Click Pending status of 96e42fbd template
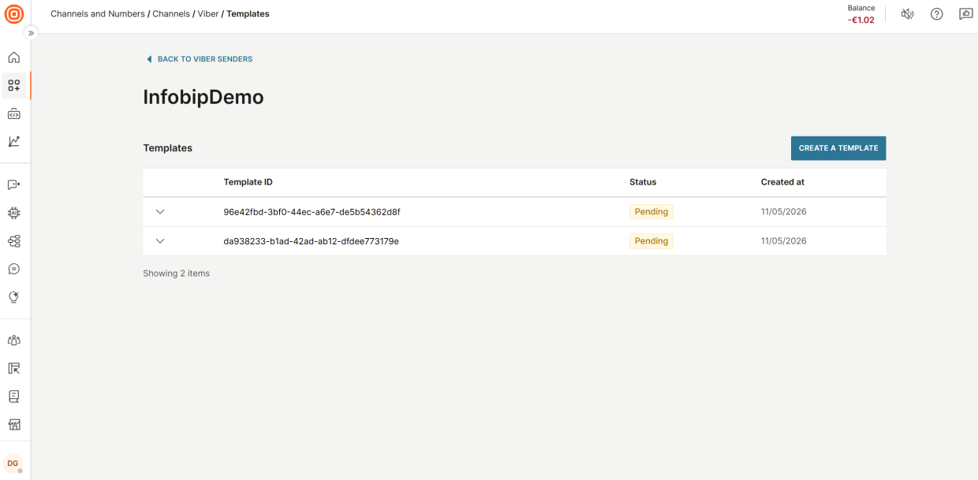Viewport: 978px width, 480px height. tap(651, 212)
